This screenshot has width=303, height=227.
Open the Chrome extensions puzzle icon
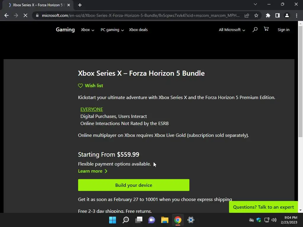coord(268,15)
